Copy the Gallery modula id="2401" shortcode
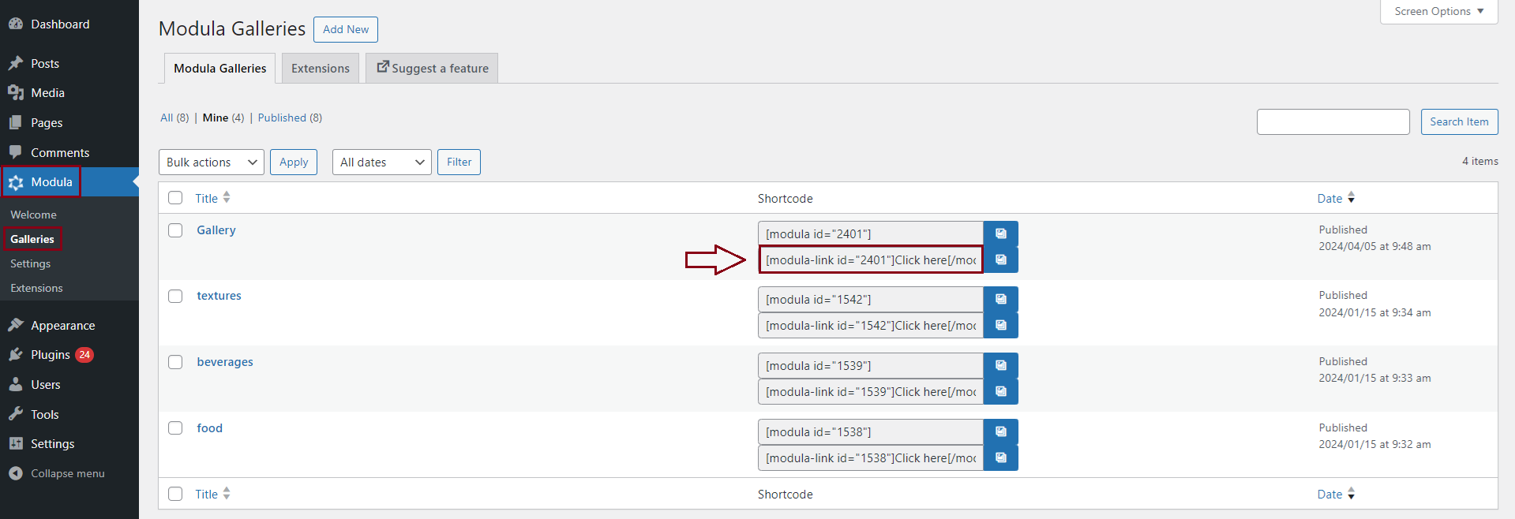1515x519 pixels. [1000, 233]
